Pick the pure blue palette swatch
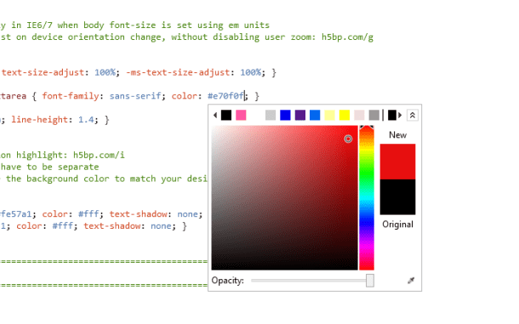Image resolution: width=519 pixels, height=324 pixels. click(285, 115)
